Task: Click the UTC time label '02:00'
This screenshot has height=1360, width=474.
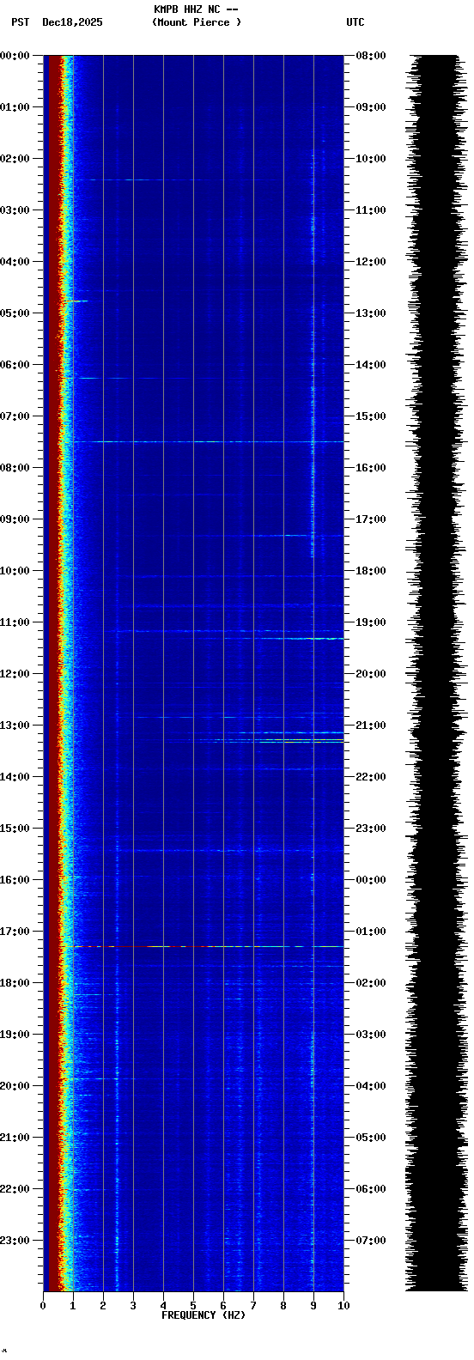Action: point(371,983)
